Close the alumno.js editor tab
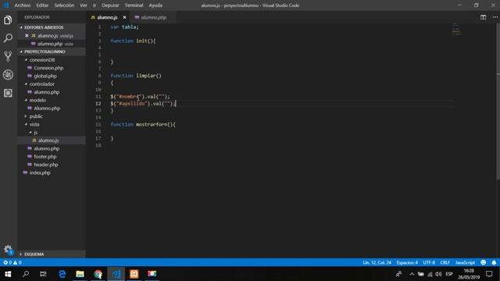This screenshot has height=281, width=500. click(x=124, y=17)
